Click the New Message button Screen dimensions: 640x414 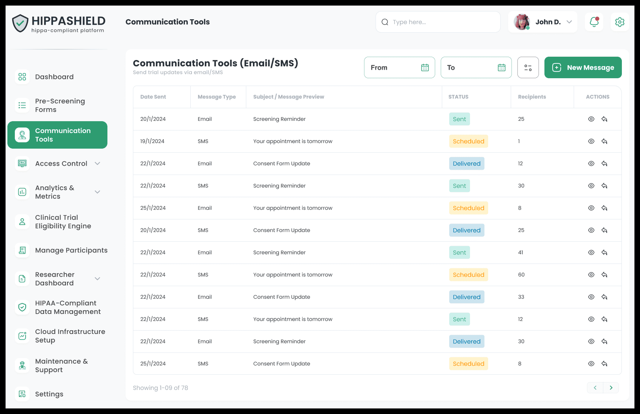click(x=583, y=67)
